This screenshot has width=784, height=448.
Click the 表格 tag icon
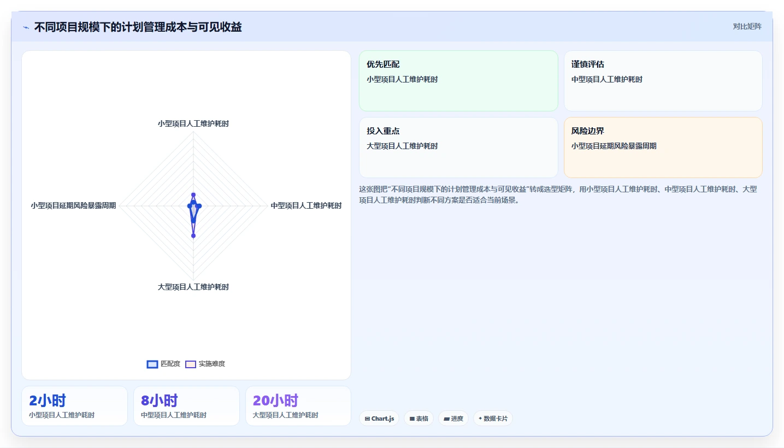click(412, 419)
